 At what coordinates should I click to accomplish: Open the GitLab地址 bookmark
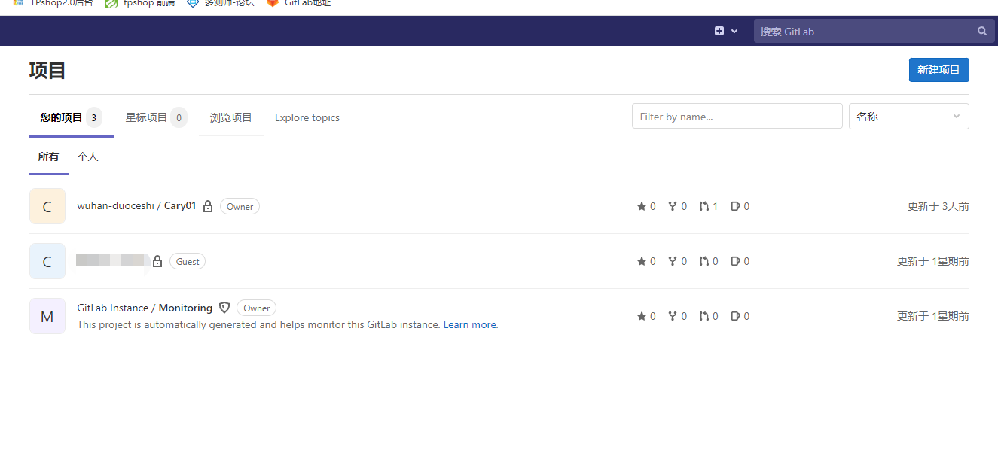tap(298, 3)
